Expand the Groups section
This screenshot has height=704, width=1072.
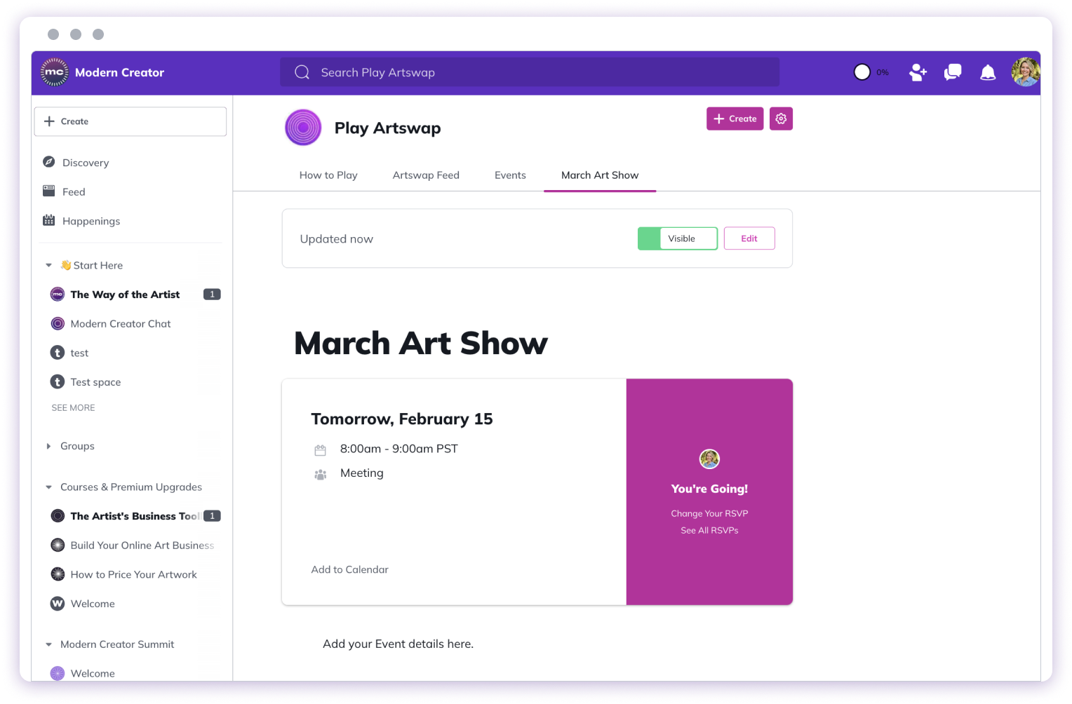coord(48,446)
